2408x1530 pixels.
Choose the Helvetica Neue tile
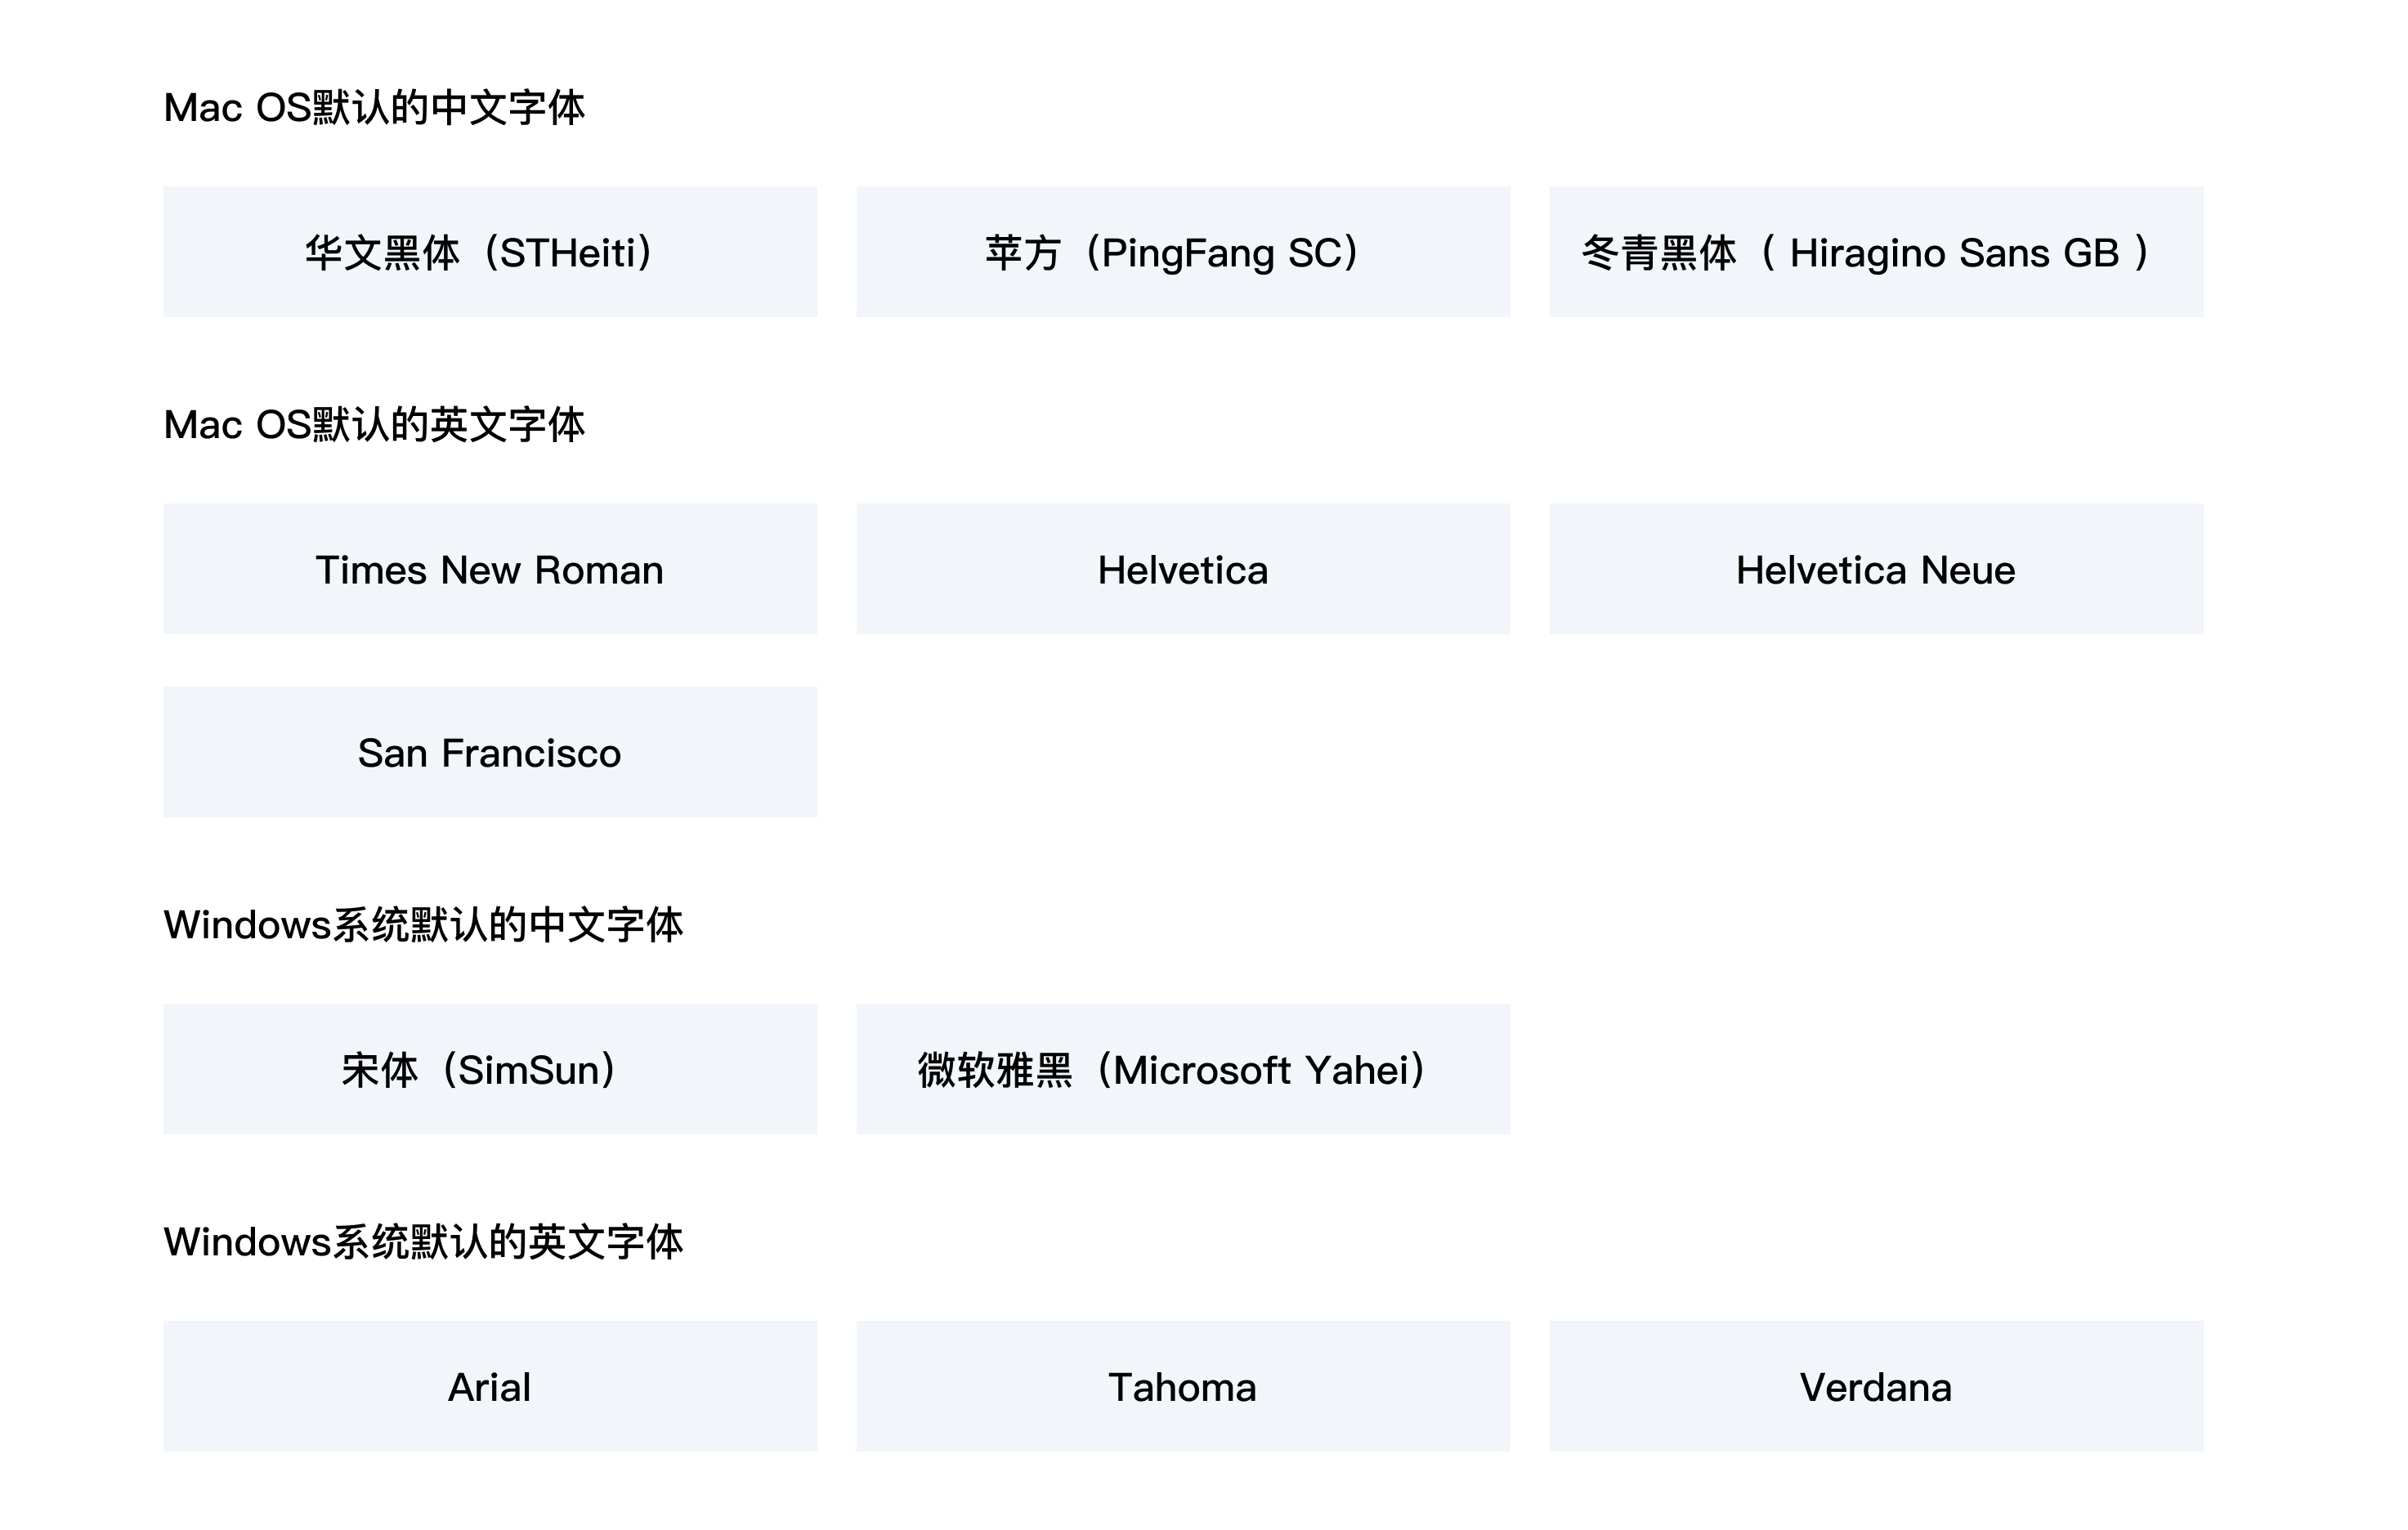[1876, 570]
